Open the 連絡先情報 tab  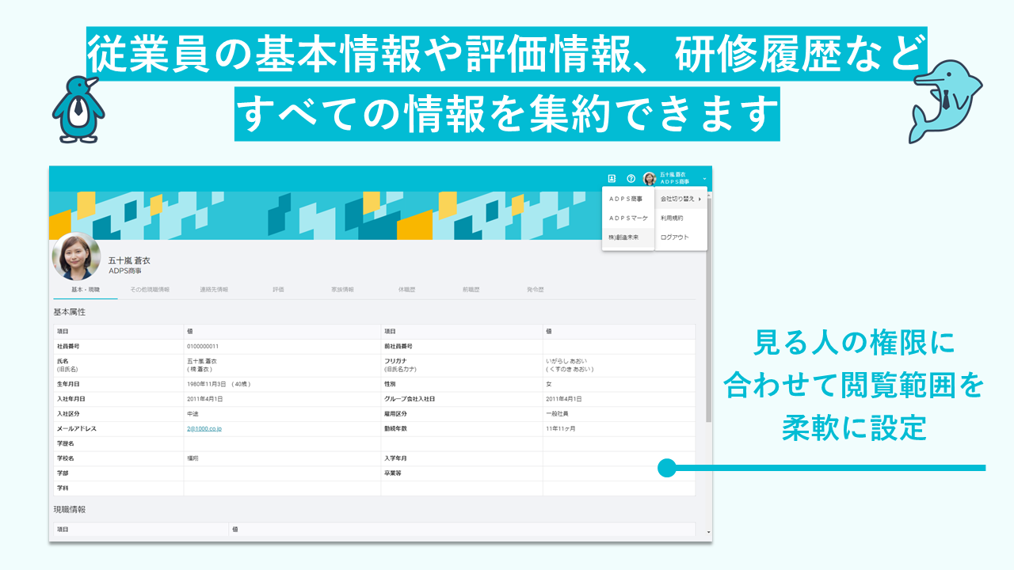[214, 290]
